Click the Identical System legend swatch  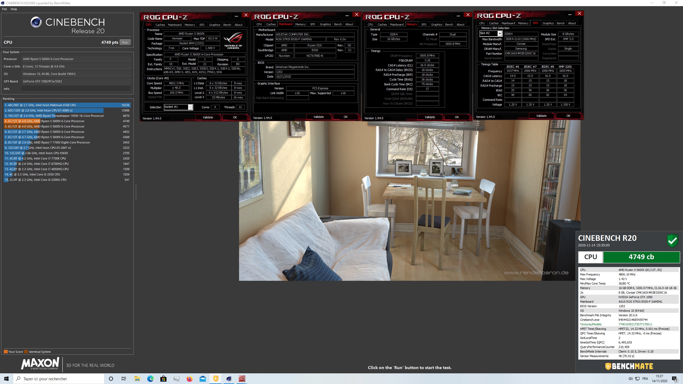click(26, 352)
